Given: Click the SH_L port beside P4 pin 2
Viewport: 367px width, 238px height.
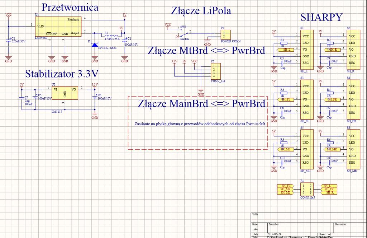Looking at the screenshot, I should (x=329, y=186).
